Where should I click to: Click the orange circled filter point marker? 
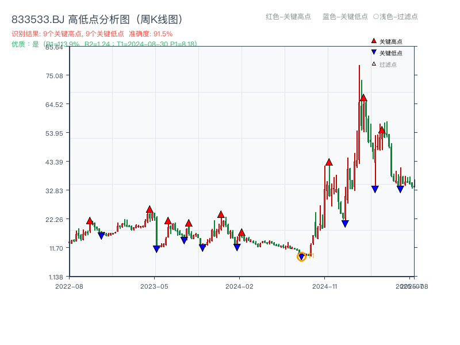301,257
